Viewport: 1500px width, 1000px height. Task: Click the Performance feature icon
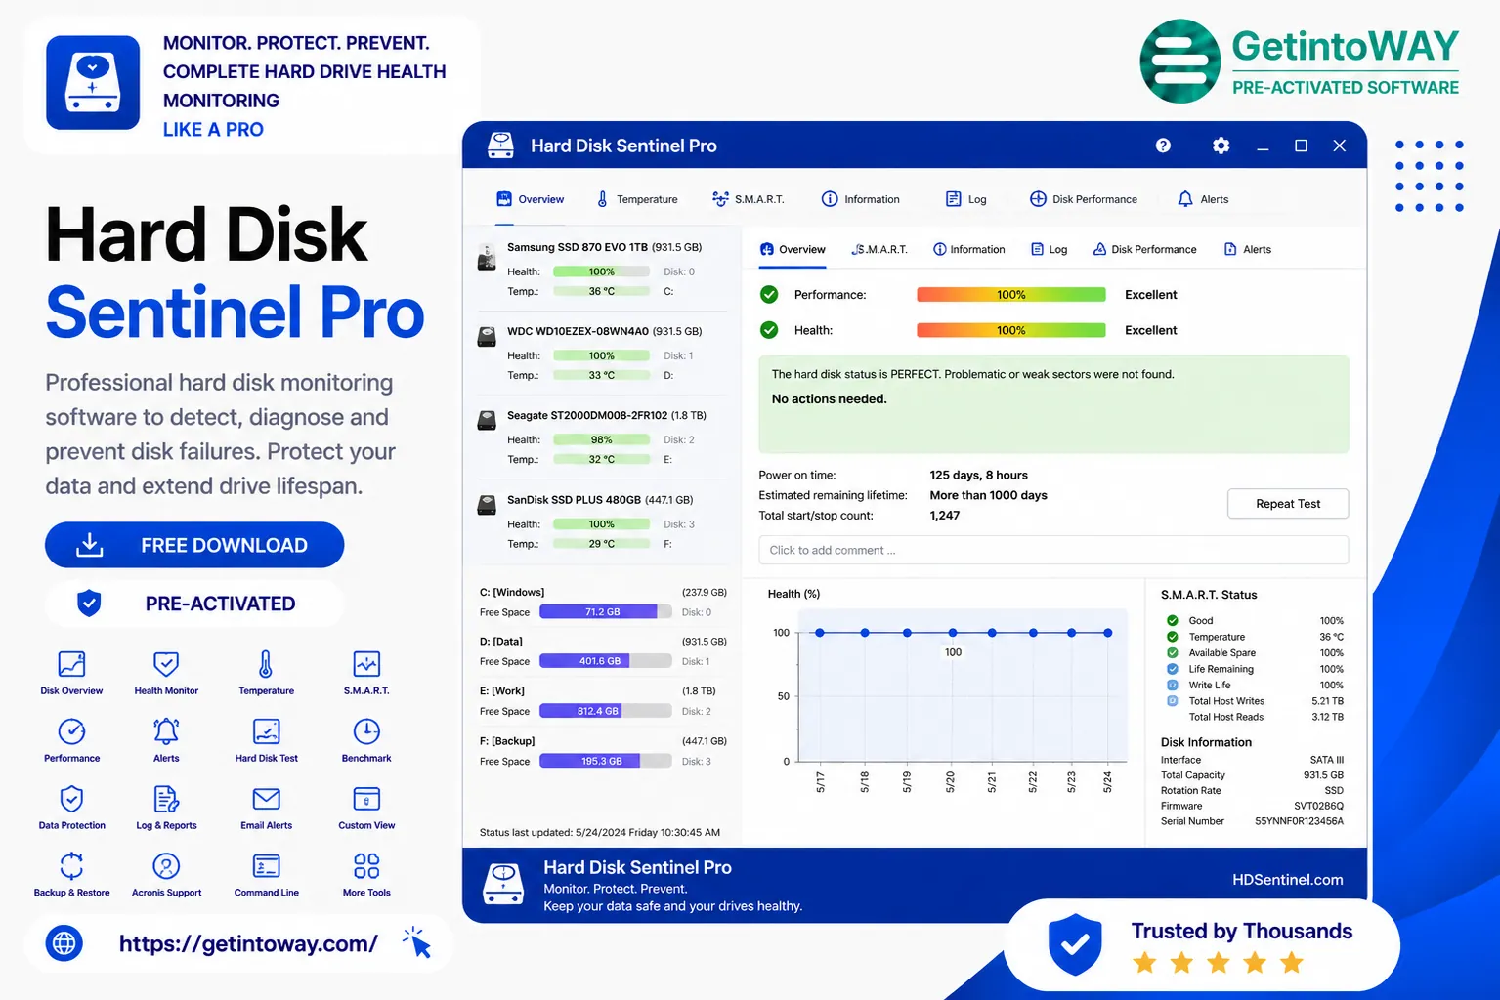pyautogui.click(x=71, y=731)
